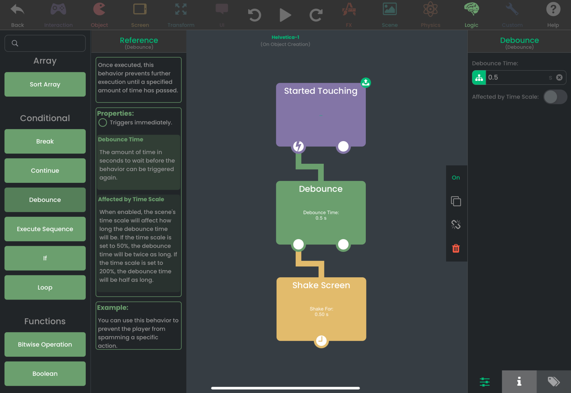The height and width of the screenshot is (393, 571).
Task: Click the Back arrow icon
Action: [17, 10]
